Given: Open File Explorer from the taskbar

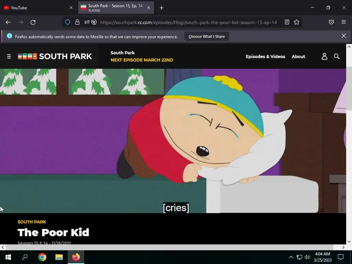Looking at the screenshot, I should (x=59, y=257).
